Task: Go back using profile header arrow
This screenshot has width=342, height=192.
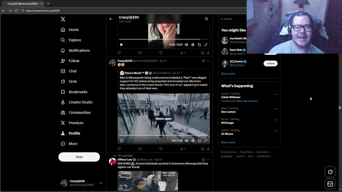Action: click(x=111, y=19)
